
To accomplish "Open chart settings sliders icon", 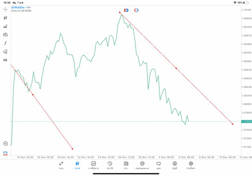I will (x=6, y=35).
